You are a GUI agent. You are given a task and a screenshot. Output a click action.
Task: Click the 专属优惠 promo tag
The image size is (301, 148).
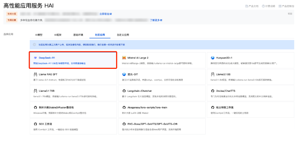[x=12, y=20]
